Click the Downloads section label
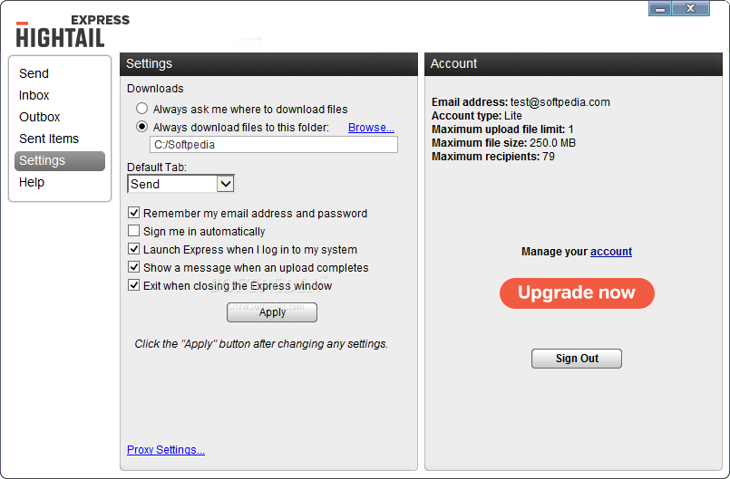This screenshot has height=479, width=730. point(155,89)
